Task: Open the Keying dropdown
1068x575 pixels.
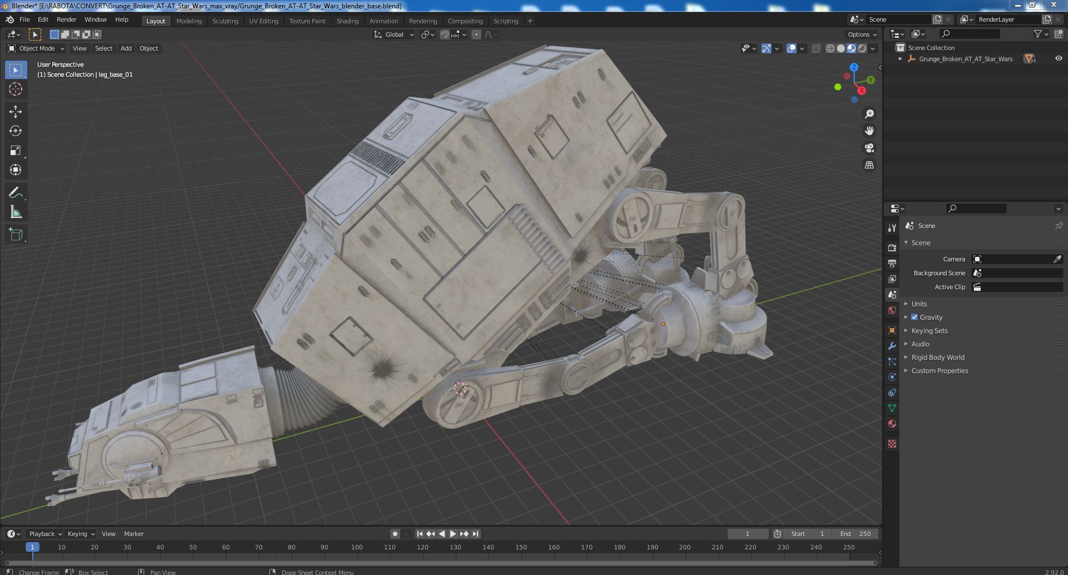Action: tap(81, 534)
